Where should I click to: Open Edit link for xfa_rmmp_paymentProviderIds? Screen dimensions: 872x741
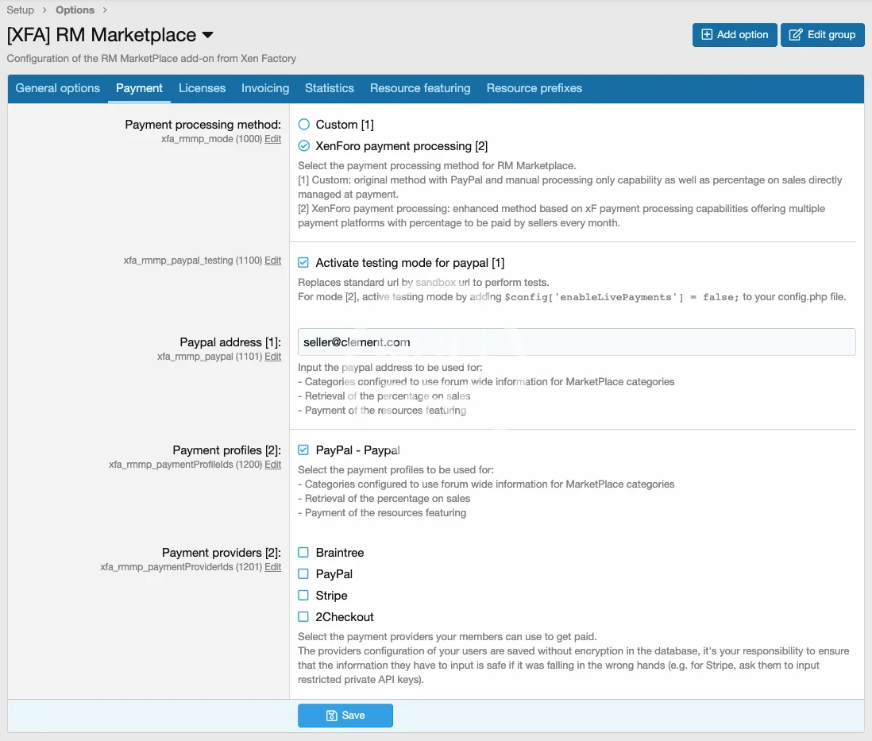tap(272, 567)
